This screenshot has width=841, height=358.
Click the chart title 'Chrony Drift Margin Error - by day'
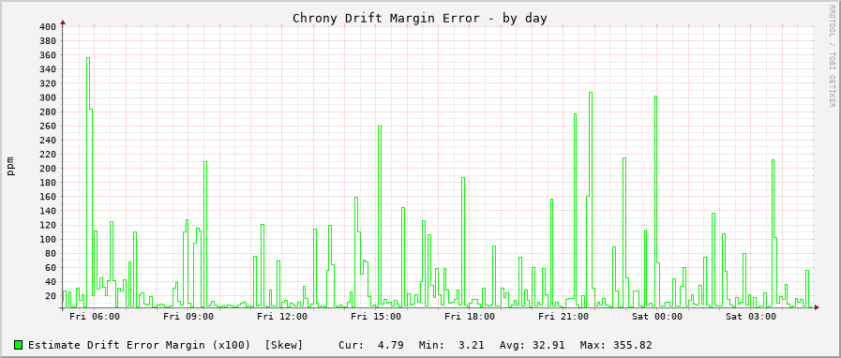point(419,18)
